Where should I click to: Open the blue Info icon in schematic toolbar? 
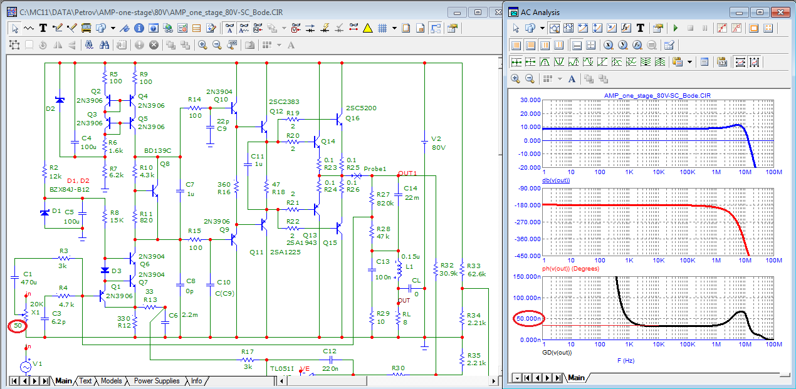pos(139,28)
